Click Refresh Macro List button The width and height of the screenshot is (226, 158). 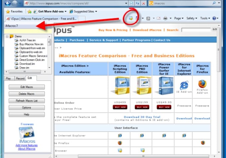click(27, 101)
